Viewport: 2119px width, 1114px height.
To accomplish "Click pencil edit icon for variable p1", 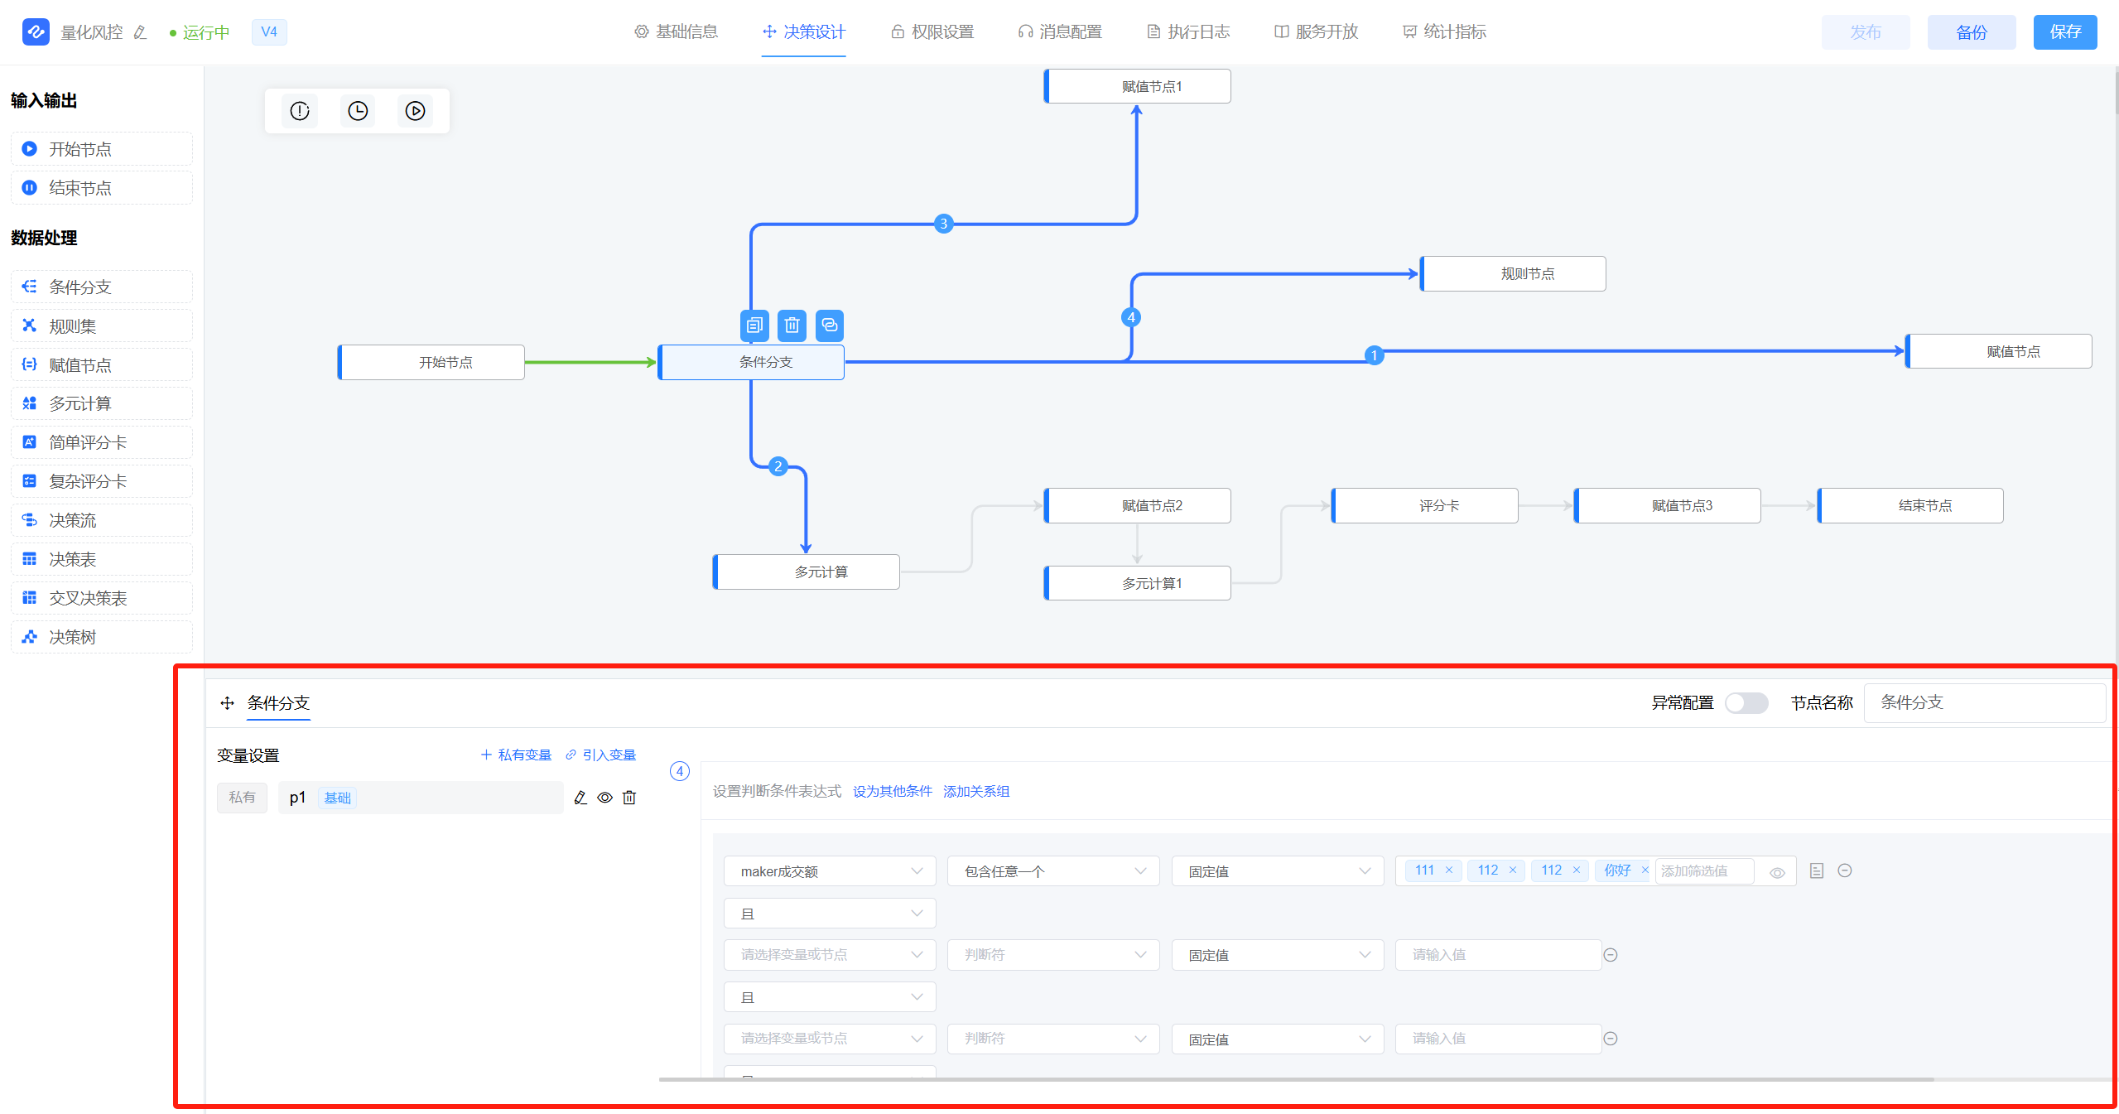I will (580, 798).
